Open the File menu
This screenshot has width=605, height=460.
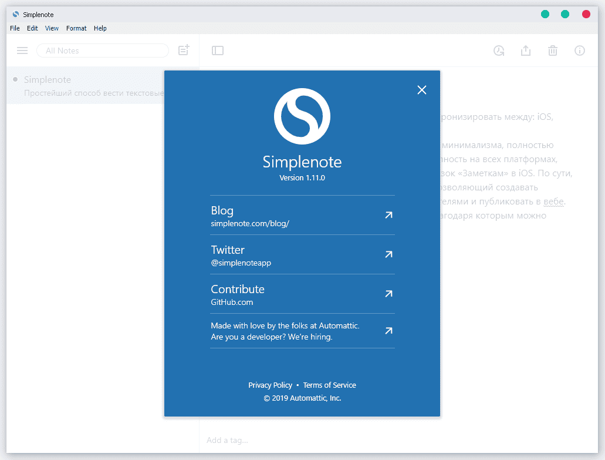click(15, 28)
